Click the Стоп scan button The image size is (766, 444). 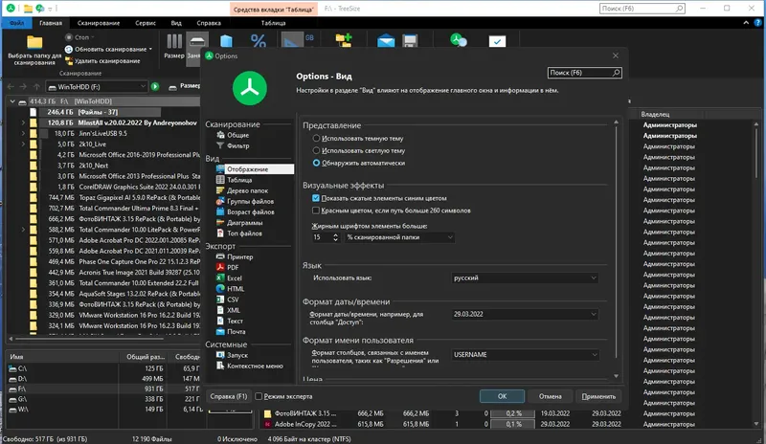click(79, 37)
